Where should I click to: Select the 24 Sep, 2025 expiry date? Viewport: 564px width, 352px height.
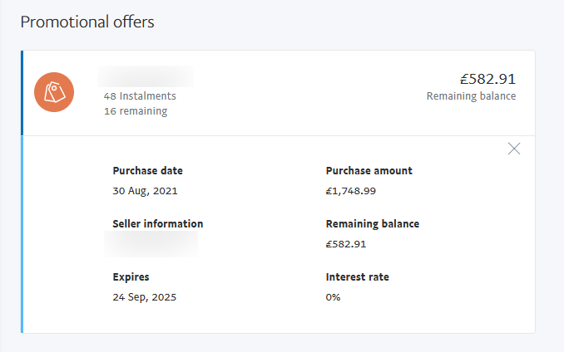(144, 297)
